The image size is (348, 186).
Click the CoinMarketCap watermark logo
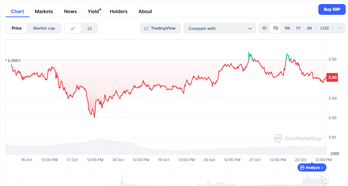(298, 138)
